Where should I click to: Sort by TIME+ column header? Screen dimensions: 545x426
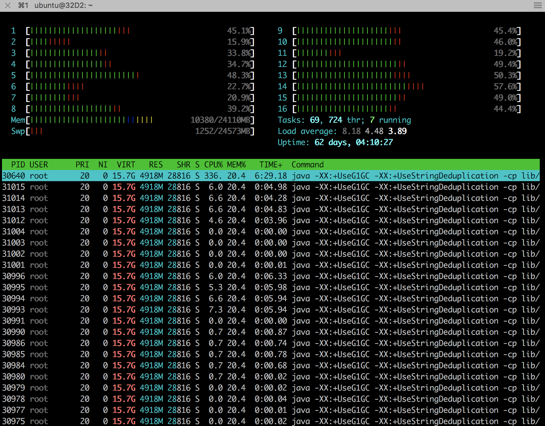point(271,165)
